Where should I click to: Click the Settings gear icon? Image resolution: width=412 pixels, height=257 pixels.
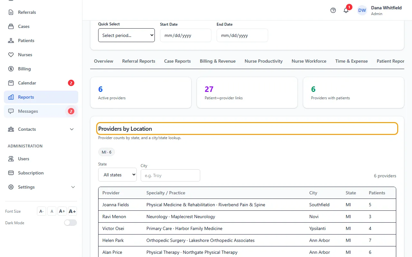point(11,187)
